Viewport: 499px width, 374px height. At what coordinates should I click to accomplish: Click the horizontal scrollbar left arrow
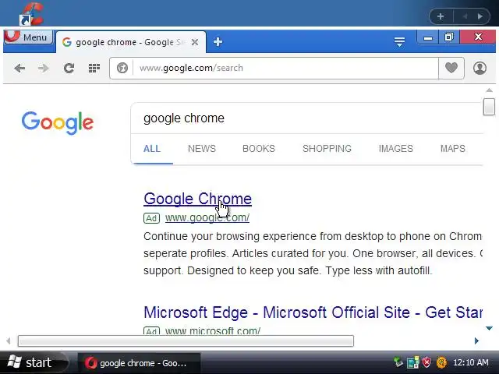tap(9, 341)
